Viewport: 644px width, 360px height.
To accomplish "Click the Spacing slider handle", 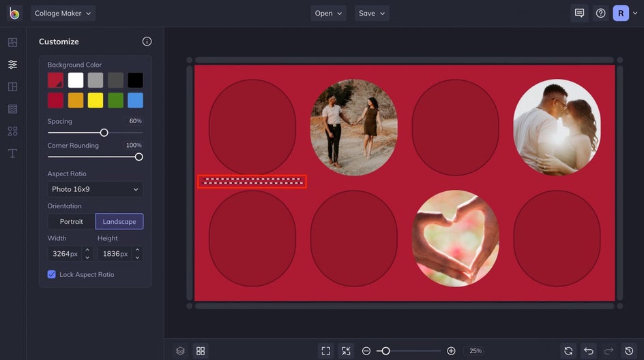I will tap(104, 133).
